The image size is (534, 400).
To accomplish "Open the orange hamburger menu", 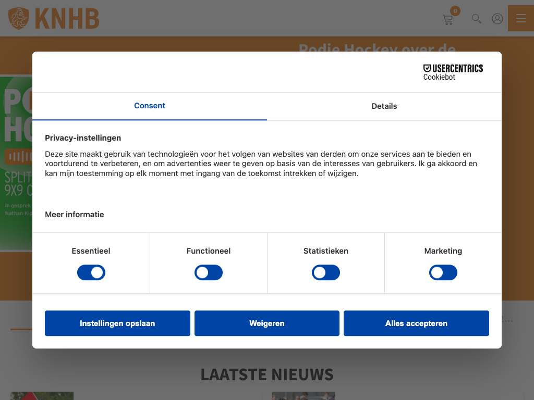I will (x=520, y=18).
